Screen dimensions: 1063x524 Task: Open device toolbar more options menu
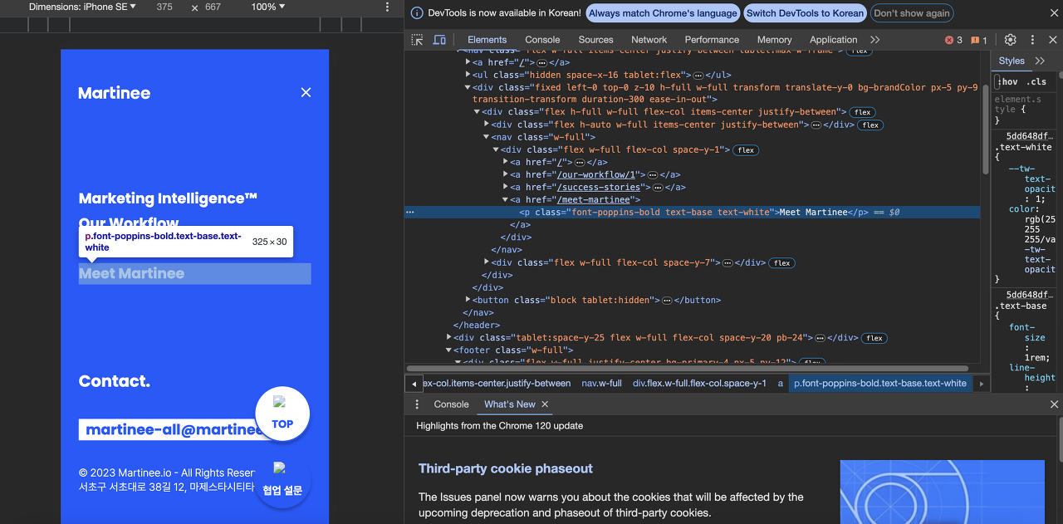point(387,7)
